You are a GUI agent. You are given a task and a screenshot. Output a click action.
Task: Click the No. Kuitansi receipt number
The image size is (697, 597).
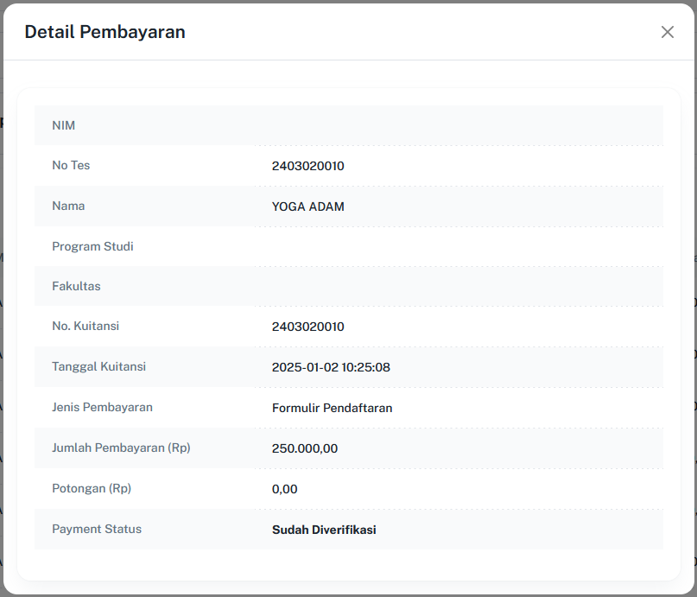coord(308,326)
